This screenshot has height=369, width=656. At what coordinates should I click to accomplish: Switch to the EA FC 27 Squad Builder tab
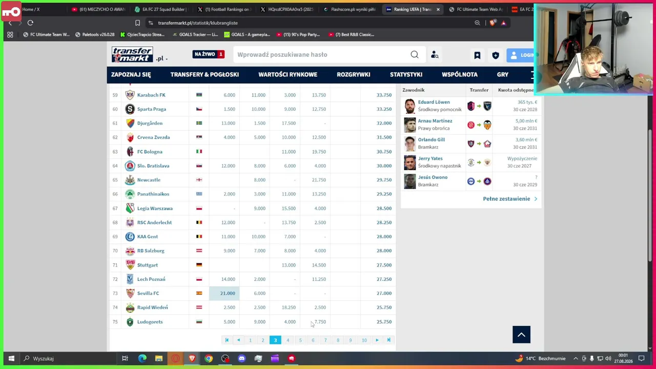pyautogui.click(x=161, y=9)
